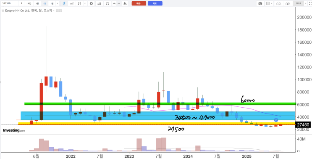
Task: Open the indicators line-chart icon
Action: [x=72, y=3]
